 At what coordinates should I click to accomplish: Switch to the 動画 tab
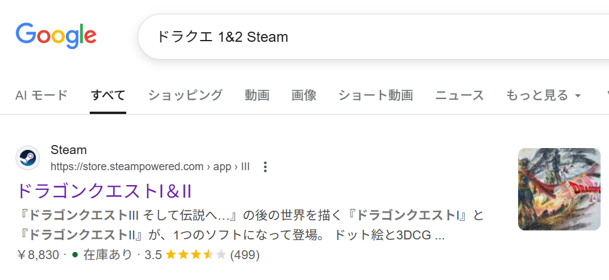257,95
